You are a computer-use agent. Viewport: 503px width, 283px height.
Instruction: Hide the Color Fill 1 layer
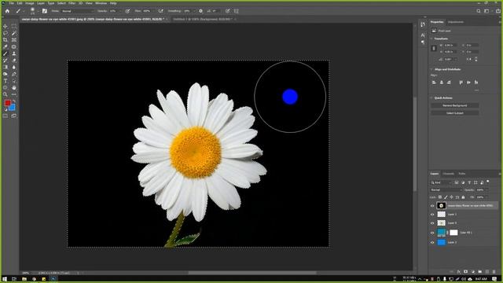pos(432,233)
